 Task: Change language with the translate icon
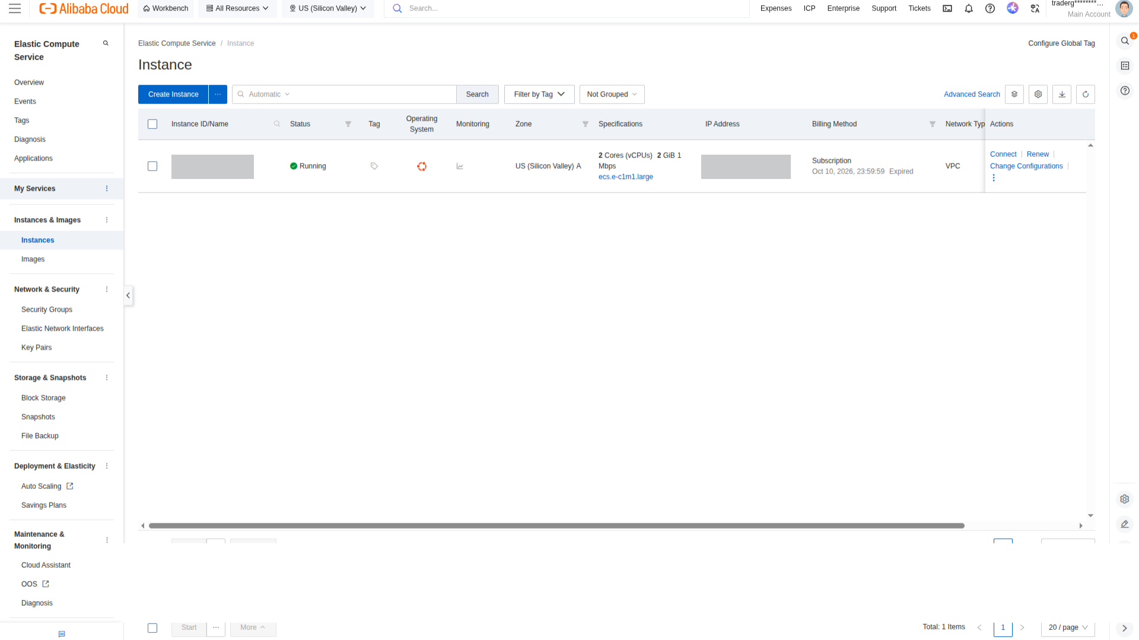click(1035, 8)
